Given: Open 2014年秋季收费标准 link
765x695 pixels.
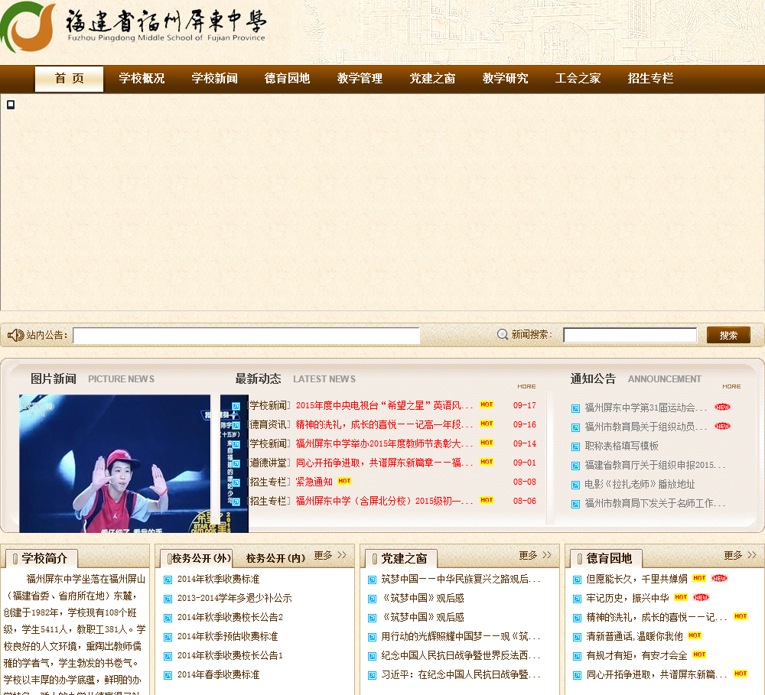Looking at the screenshot, I should click(218, 579).
